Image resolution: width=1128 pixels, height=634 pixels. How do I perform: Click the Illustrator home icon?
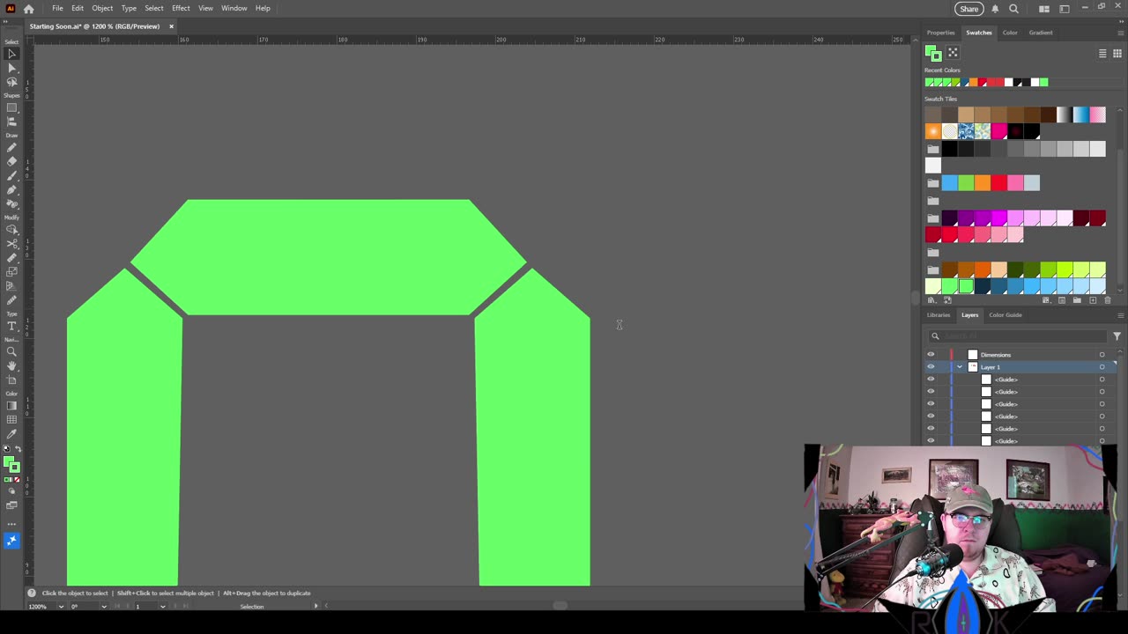click(29, 9)
